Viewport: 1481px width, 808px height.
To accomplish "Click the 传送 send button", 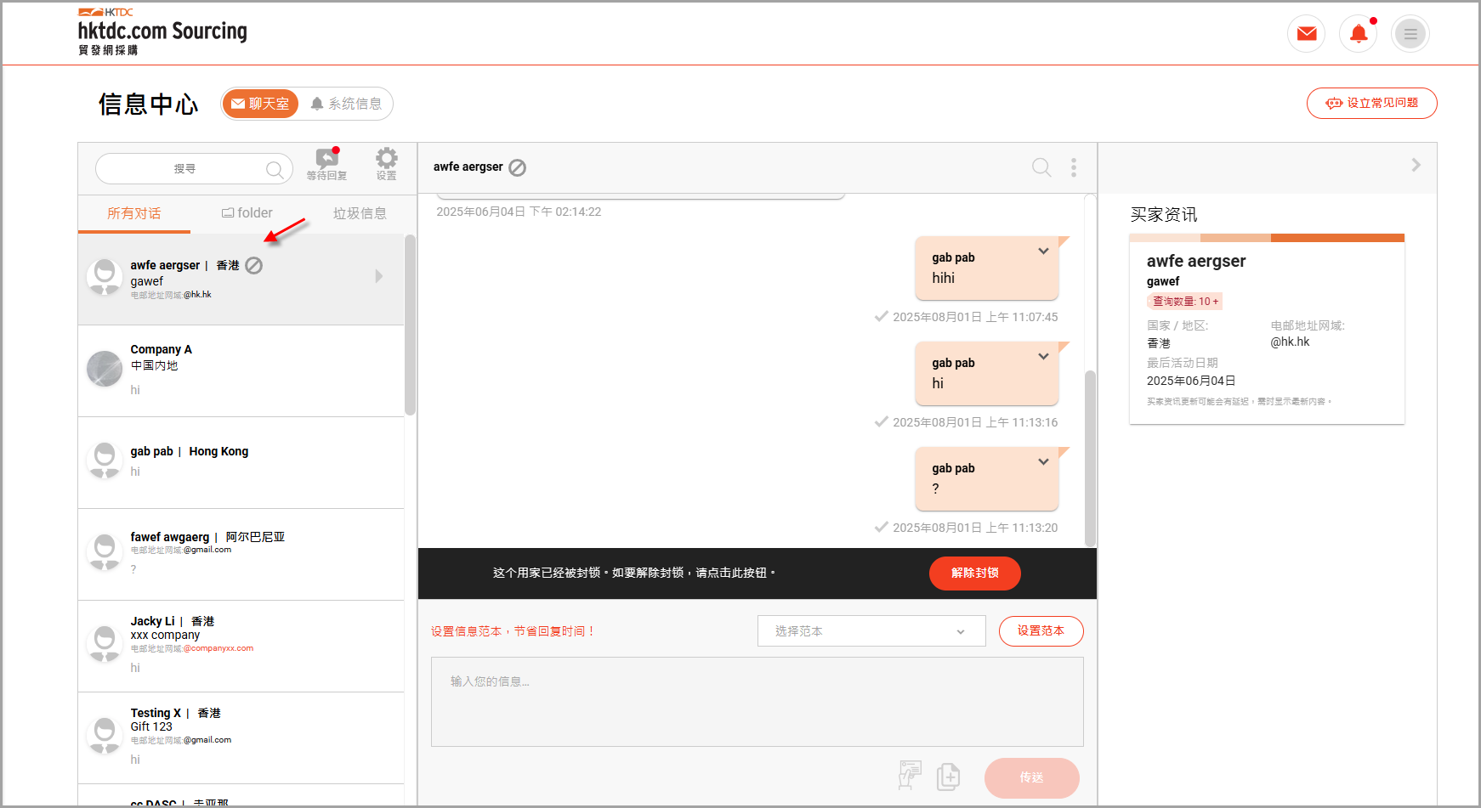I will click(1032, 778).
